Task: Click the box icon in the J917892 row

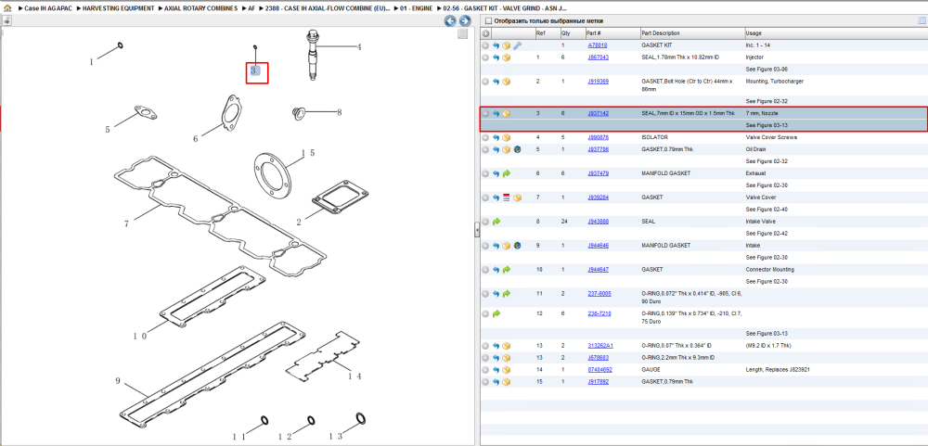Action: [x=507, y=381]
